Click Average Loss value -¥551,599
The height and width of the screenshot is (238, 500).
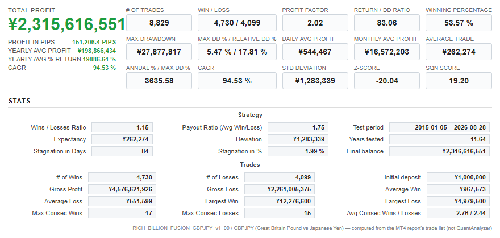click(122, 201)
